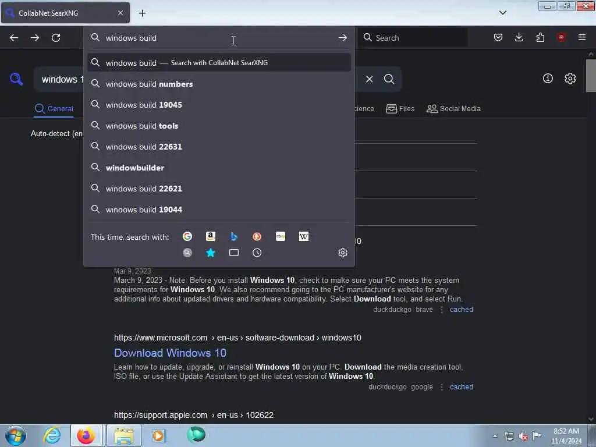Select suggestion windowbuilder
The height and width of the screenshot is (447, 596).
tap(219, 168)
